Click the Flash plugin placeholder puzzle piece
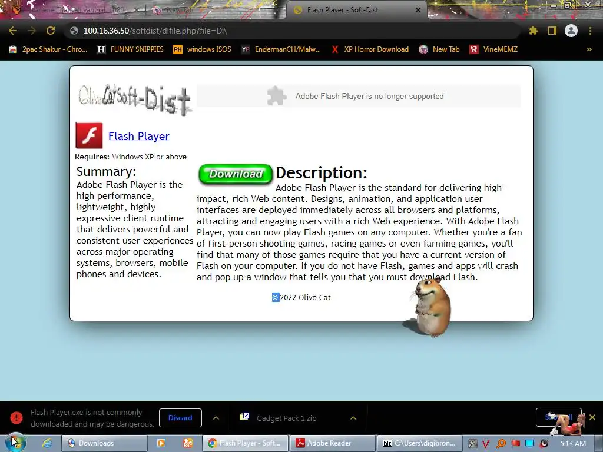 pos(277,96)
